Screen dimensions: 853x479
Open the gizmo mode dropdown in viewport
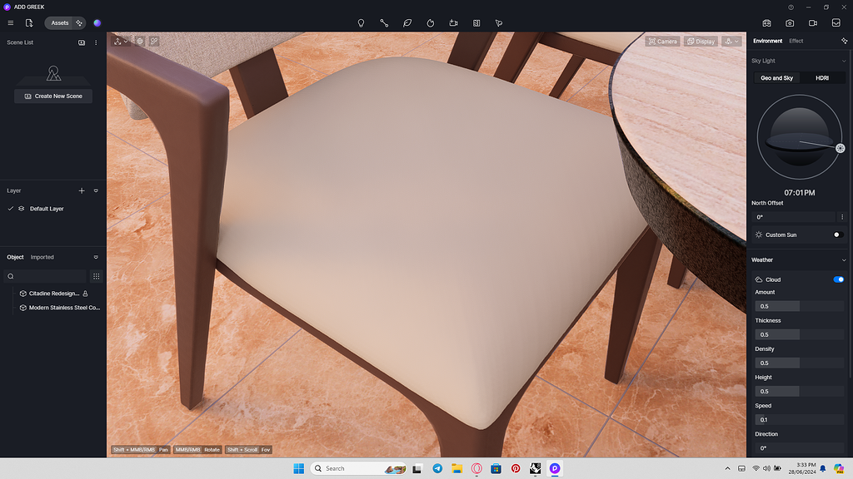point(125,41)
